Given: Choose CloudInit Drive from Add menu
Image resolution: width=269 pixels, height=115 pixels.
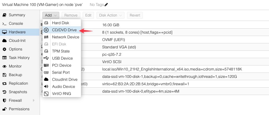Looking at the screenshot, I should pyautogui.click(x=62, y=79).
